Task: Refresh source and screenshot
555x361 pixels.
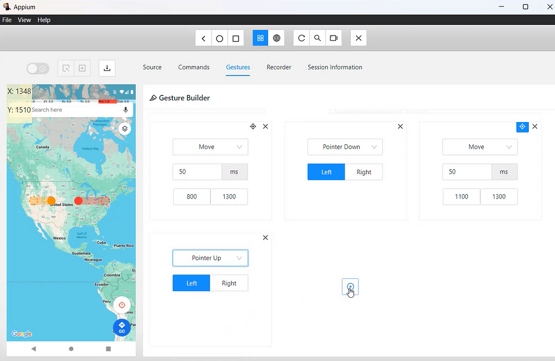Action: (301, 38)
